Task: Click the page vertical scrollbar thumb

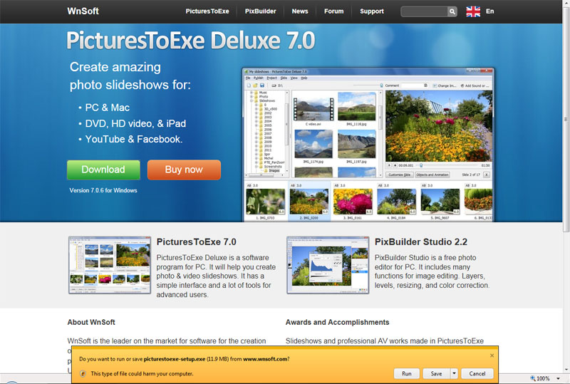Action: tap(566, 119)
